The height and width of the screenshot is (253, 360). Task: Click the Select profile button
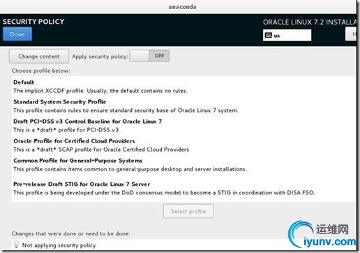point(188,211)
